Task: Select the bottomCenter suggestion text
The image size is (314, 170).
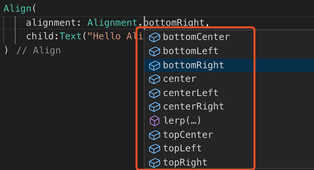Action: [196, 37]
